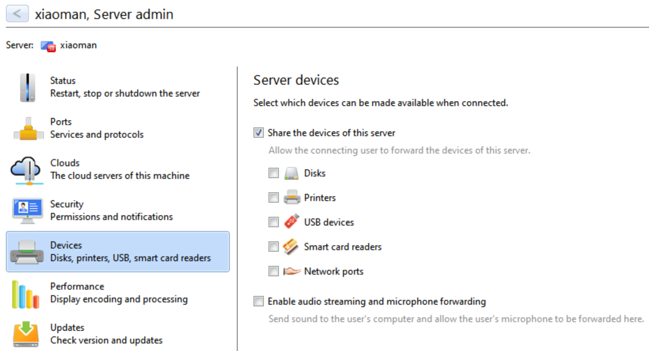Enable the Disks checkbox
649x351 pixels.
click(x=273, y=173)
